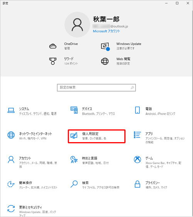The image size is (193, 217).
Task: Select the 時刻と言語 category title
Action: [x=90, y=158]
